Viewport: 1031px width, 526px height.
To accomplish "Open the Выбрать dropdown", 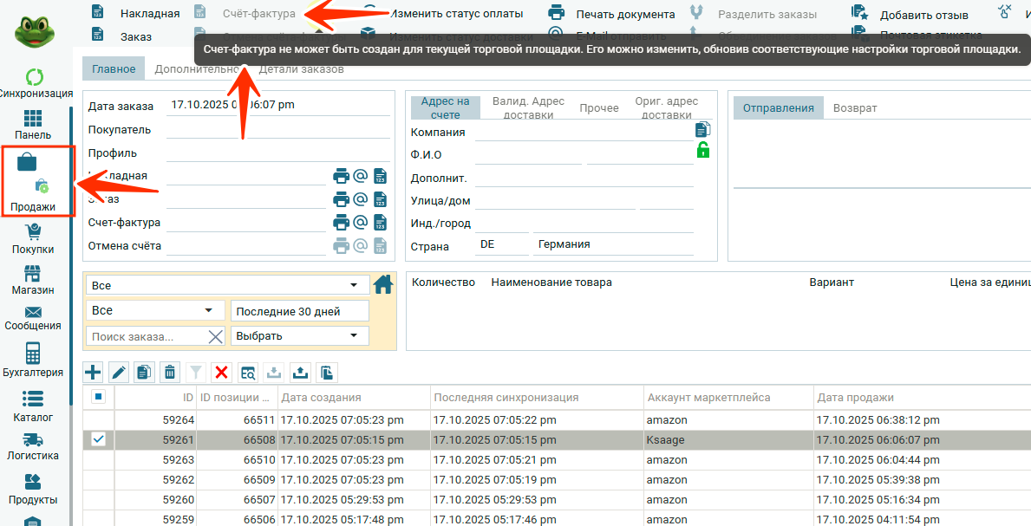I will tap(299, 335).
